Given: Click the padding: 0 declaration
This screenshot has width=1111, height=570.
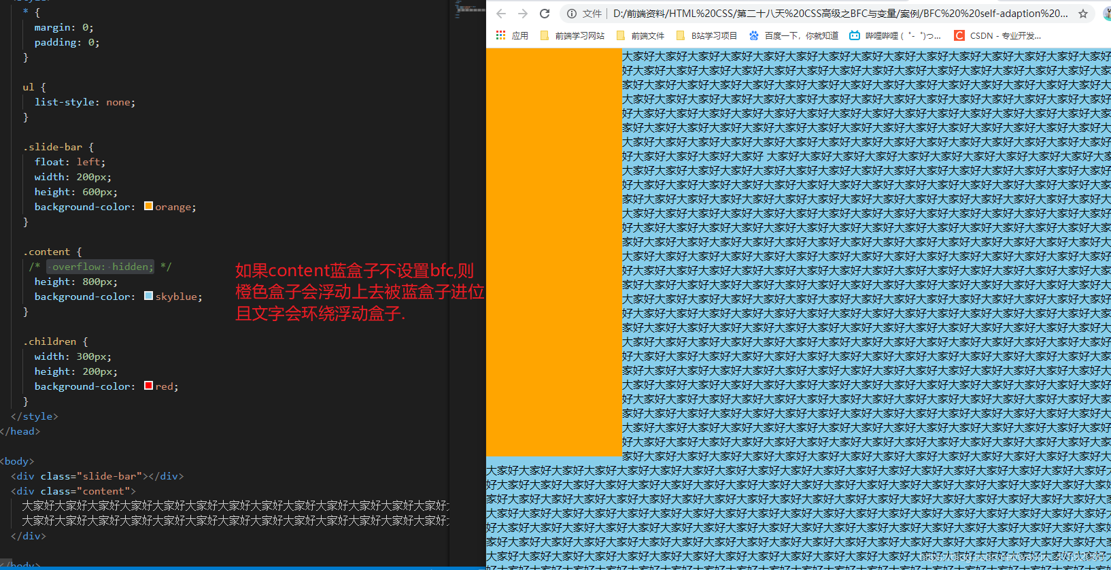Looking at the screenshot, I should click(x=67, y=42).
